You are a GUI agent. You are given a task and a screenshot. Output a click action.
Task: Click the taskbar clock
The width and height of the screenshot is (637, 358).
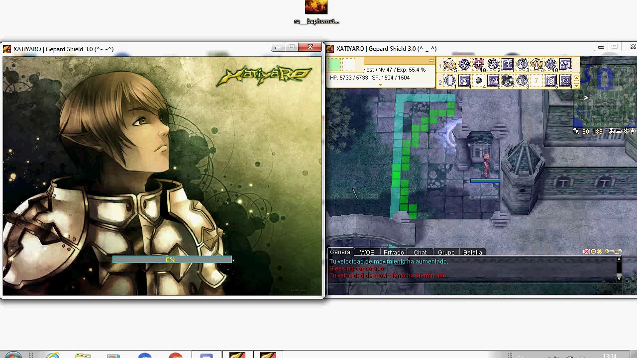click(x=609, y=356)
